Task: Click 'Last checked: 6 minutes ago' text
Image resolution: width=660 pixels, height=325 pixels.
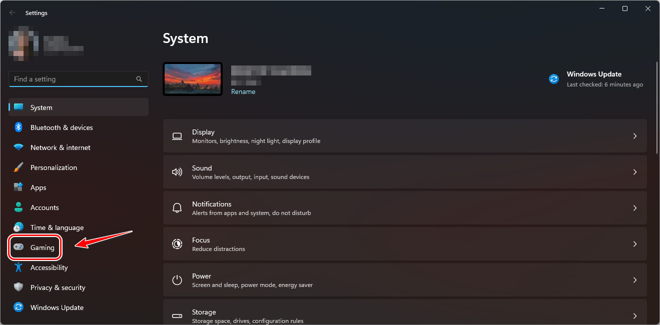Action: [605, 84]
